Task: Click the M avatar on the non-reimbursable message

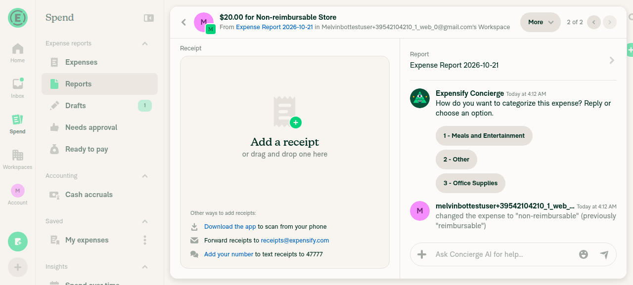Action: [x=420, y=211]
